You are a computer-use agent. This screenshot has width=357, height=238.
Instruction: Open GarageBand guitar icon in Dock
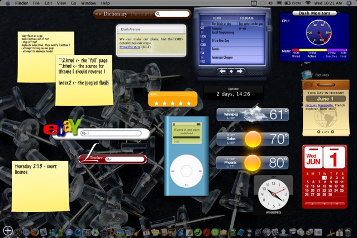pos(137,232)
